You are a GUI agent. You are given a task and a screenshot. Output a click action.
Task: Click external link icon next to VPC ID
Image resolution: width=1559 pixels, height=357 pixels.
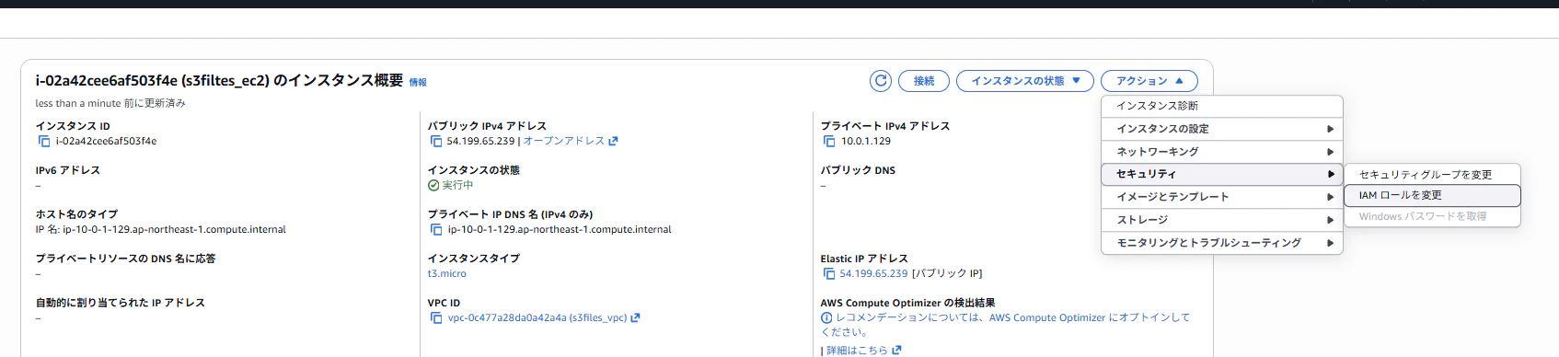pos(635,317)
